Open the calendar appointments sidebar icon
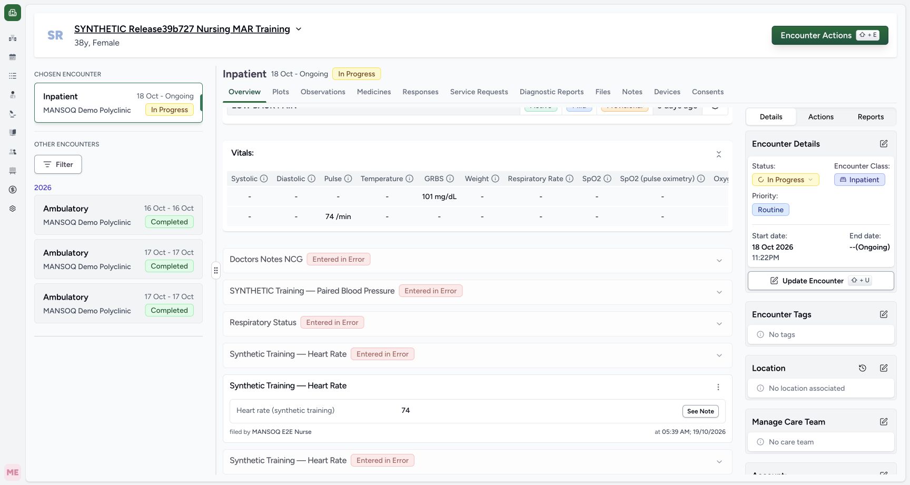This screenshot has height=485, width=910. coord(13,57)
